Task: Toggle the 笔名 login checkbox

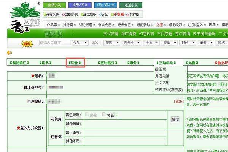Action: [104, 114]
